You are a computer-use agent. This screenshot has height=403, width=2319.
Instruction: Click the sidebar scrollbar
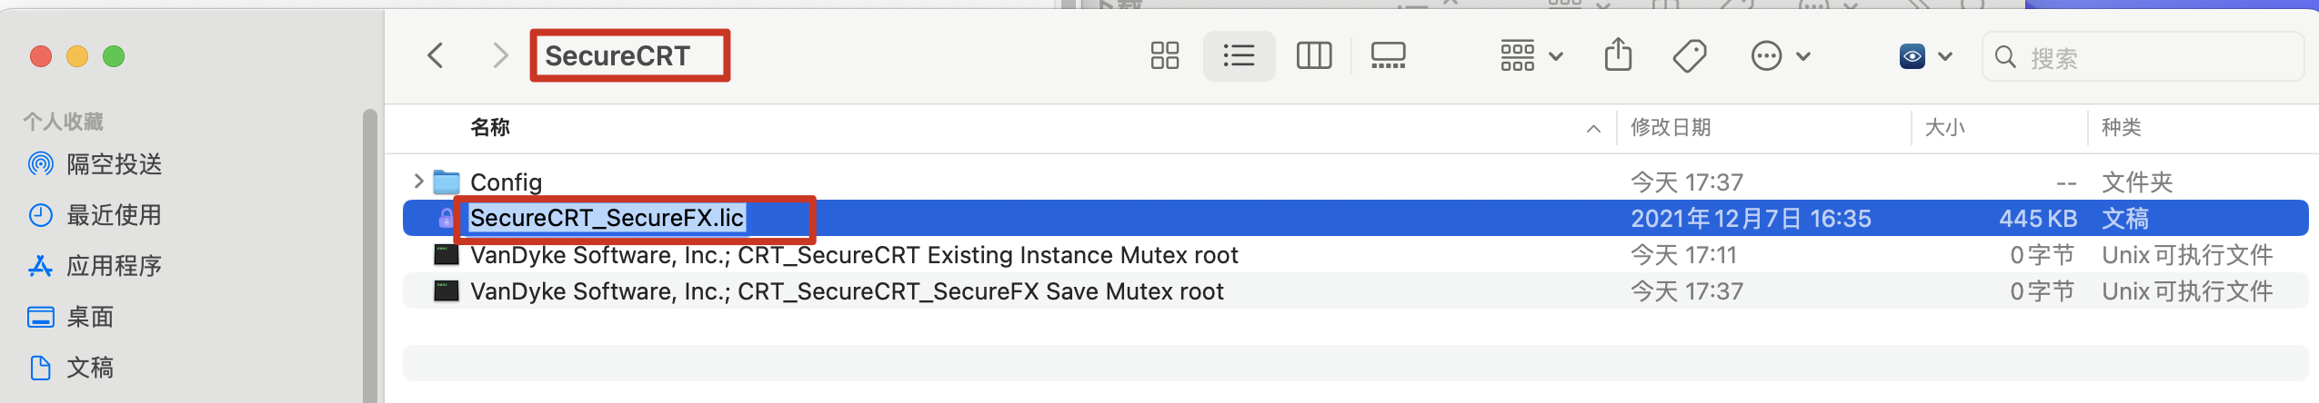369,254
